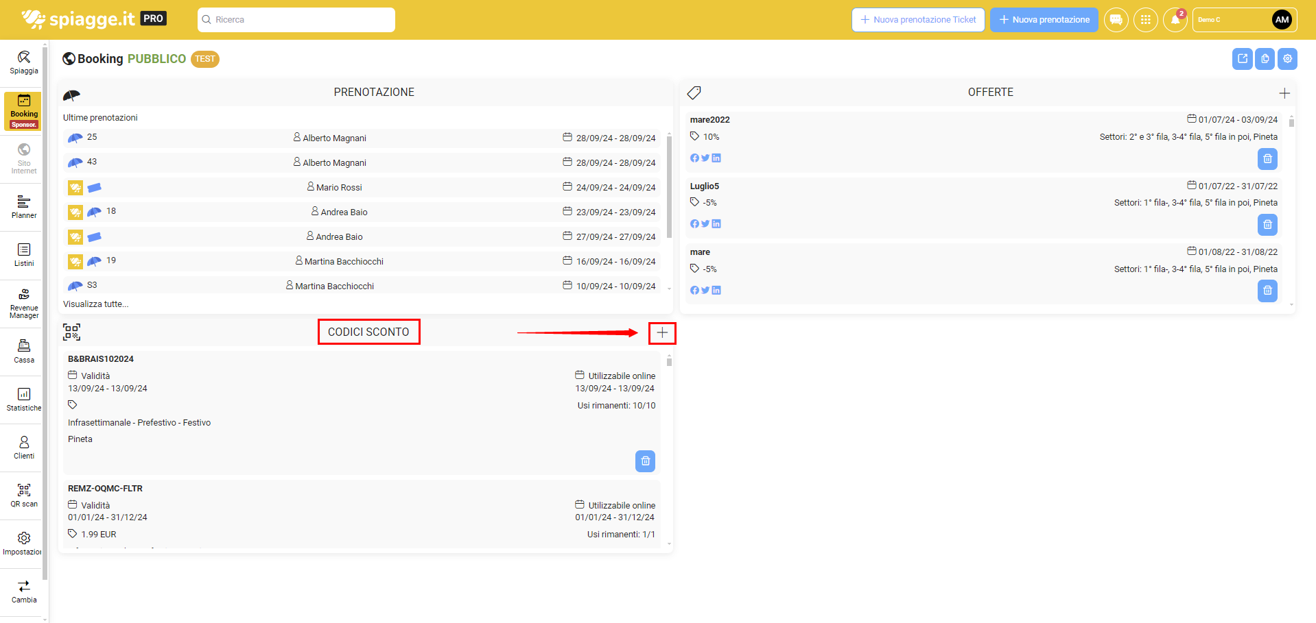The height and width of the screenshot is (623, 1316).
Task: Open the notifications bell
Action: 1175,20
